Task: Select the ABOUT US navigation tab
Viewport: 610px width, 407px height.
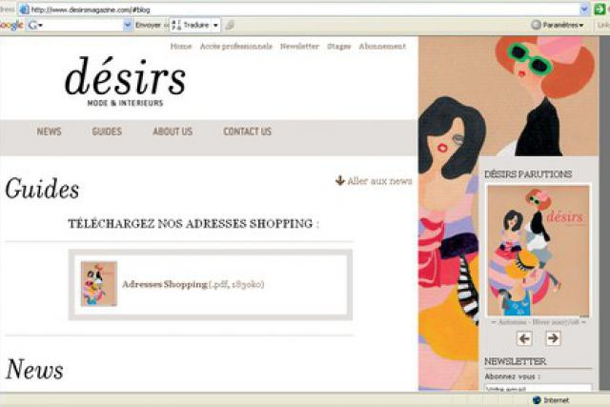Action: click(173, 132)
